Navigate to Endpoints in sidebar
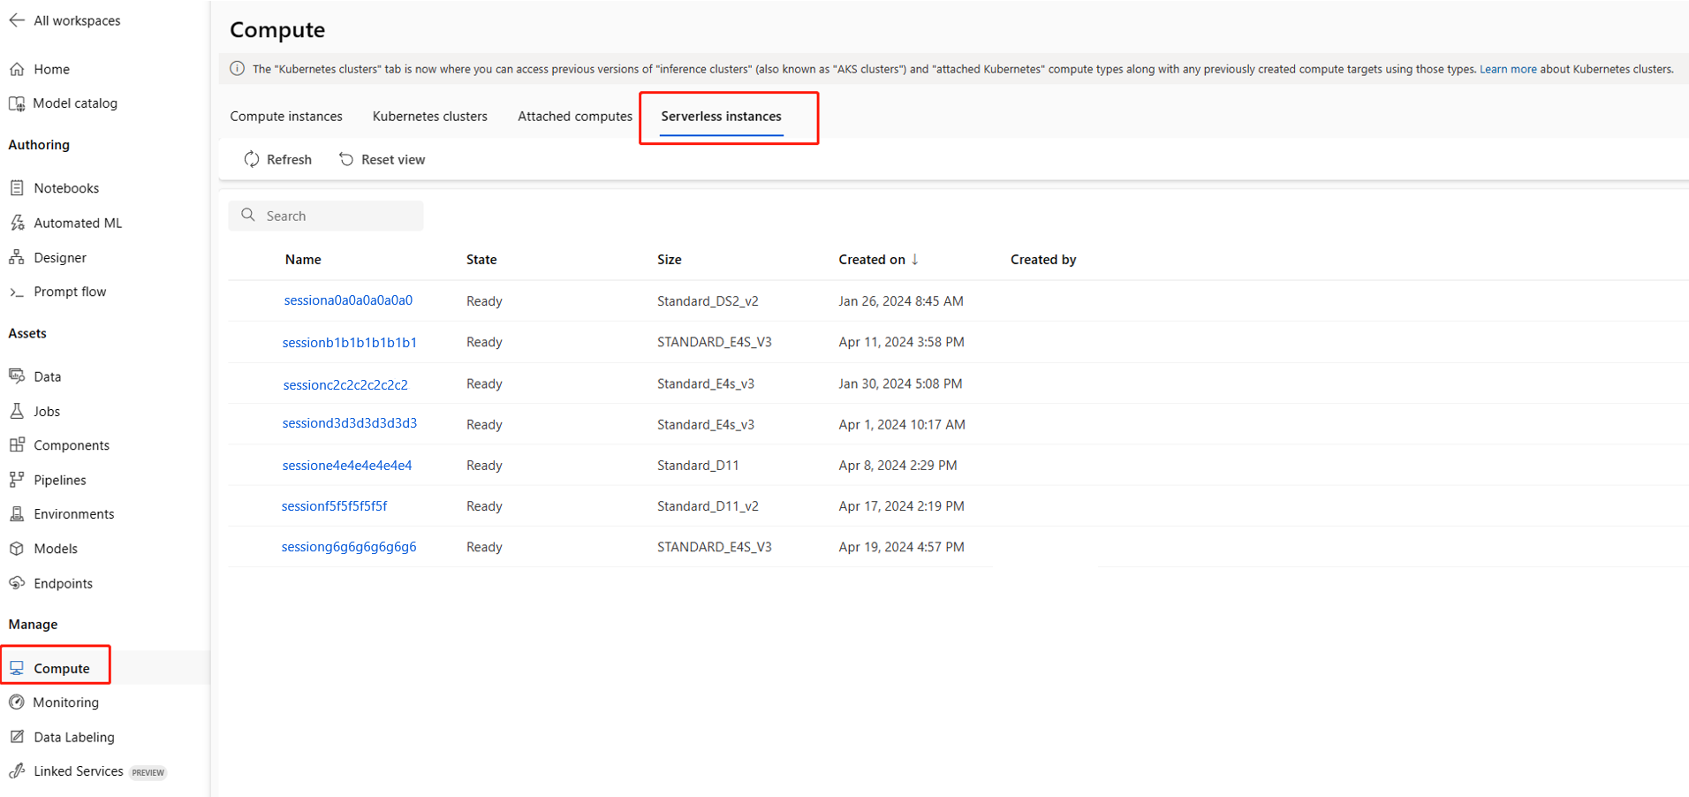The image size is (1689, 797). tap(63, 583)
